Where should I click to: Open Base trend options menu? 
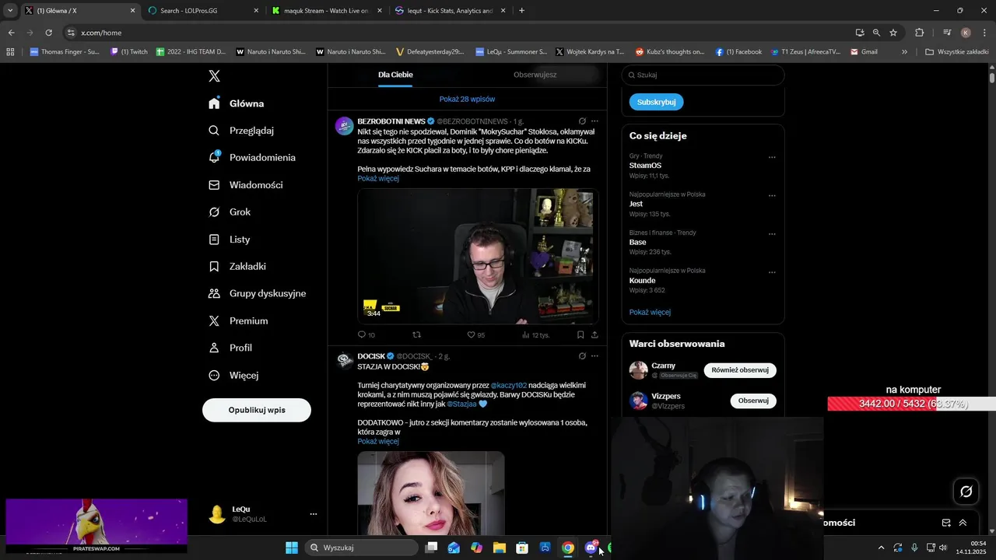coord(772,234)
